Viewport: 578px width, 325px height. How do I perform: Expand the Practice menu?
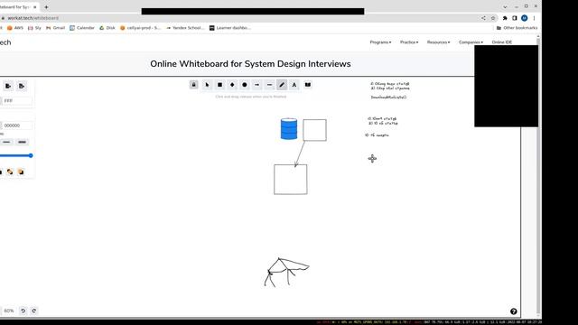(x=409, y=42)
